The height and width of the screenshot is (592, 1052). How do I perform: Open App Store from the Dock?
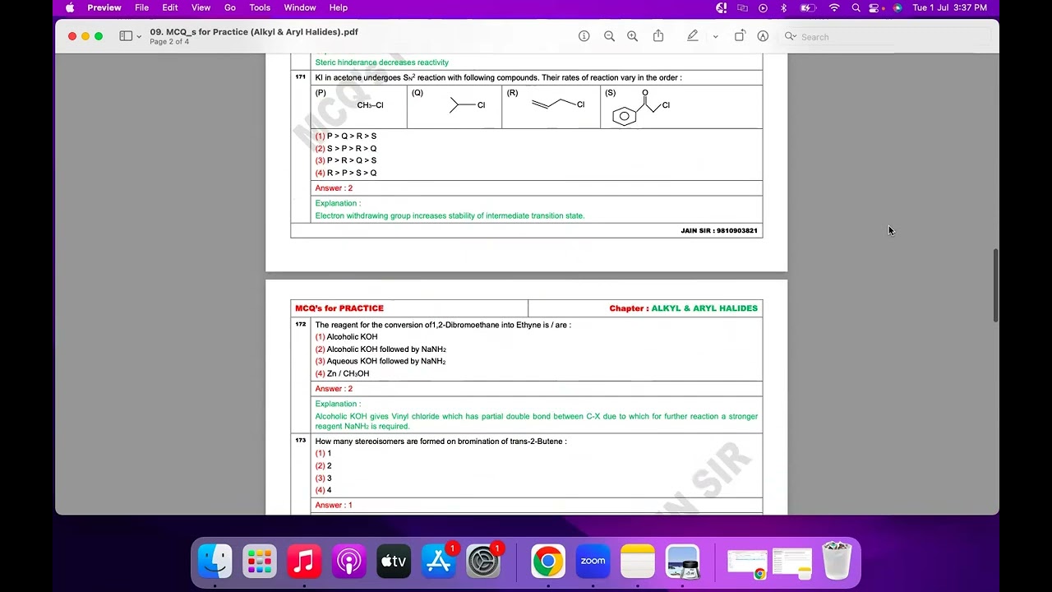click(x=438, y=562)
